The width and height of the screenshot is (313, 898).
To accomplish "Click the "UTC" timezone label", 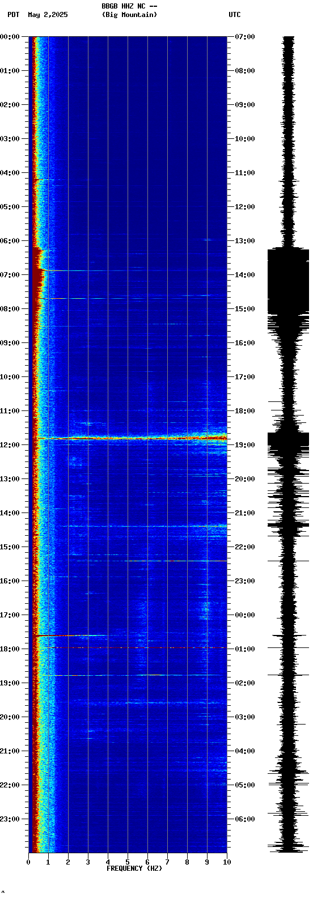I will click(x=235, y=15).
